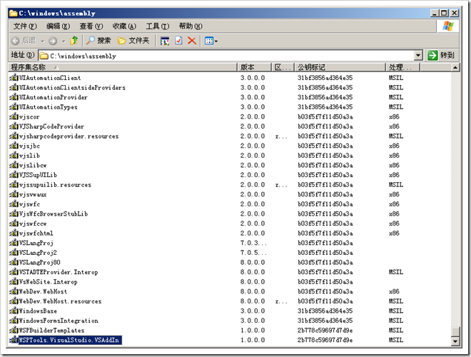
Task: Expand the Forward button history dropdown arrow
Action: click(64, 41)
